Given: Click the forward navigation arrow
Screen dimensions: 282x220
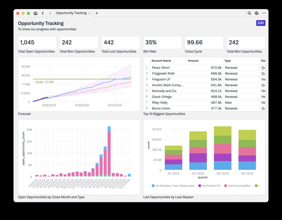Looking at the screenshot, I should pos(50,13).
